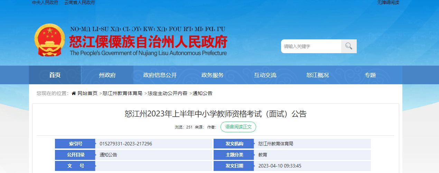Click 通知公告 breadcrumb link
The image size is (439, 173).
tap(203, 94)
